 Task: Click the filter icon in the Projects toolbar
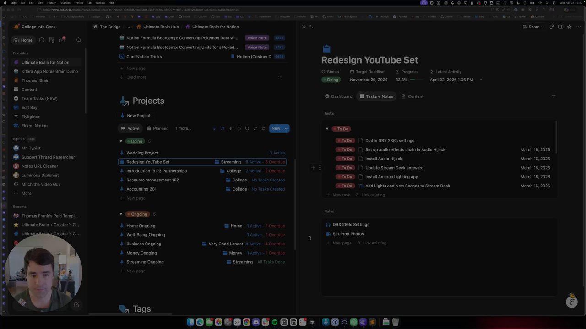214,128
